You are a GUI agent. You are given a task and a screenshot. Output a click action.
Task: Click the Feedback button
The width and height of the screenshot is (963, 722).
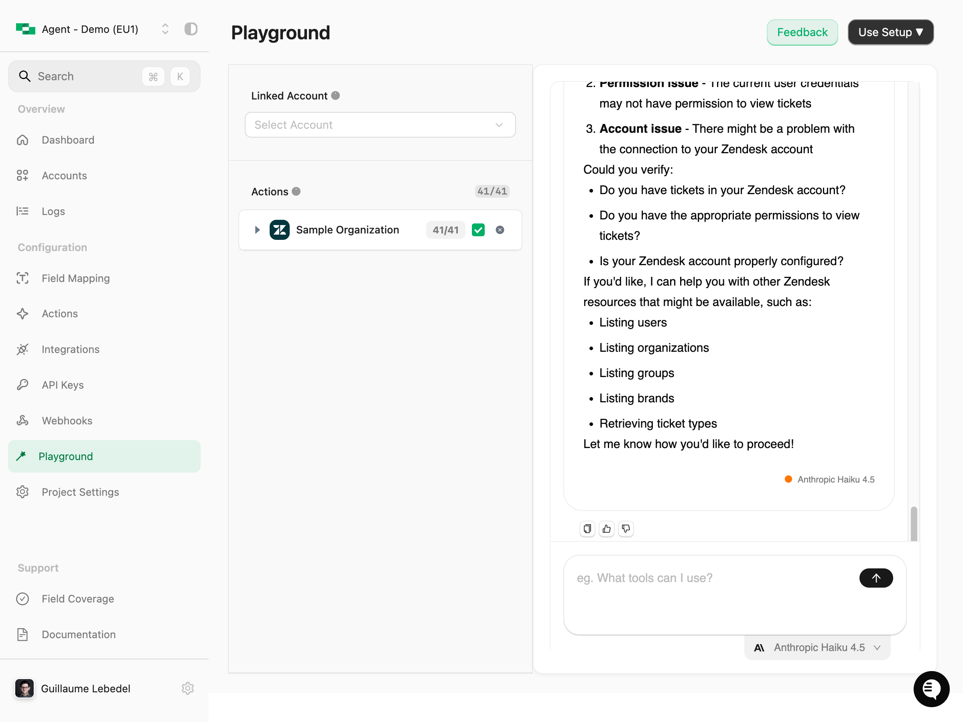802,32
